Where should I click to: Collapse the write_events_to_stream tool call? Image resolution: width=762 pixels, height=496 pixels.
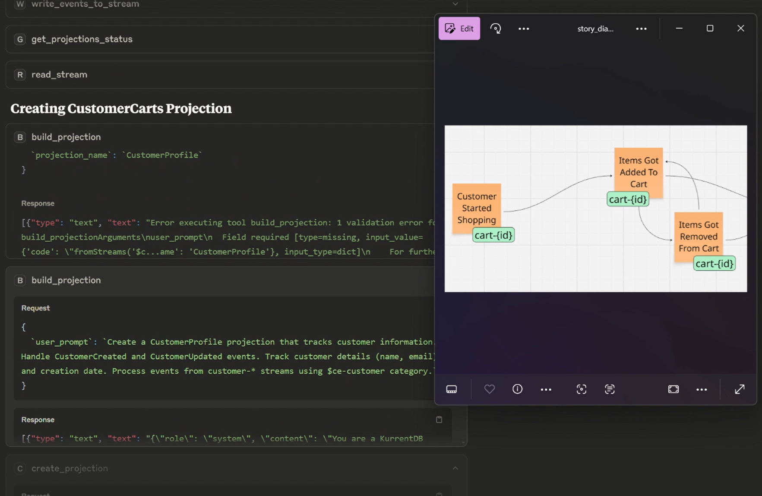pos(455,4)
